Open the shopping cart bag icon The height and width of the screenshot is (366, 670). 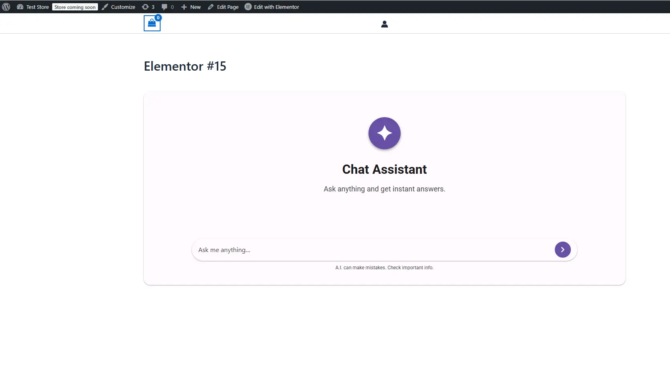[x=152, y=23]
